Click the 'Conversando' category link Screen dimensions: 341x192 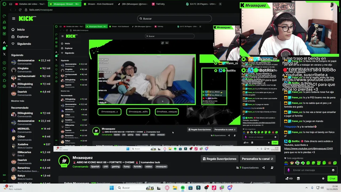80,167
